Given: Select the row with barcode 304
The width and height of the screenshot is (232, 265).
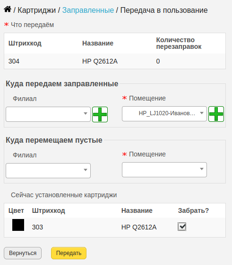Looking at the screenshot, I should pos(115,61).
